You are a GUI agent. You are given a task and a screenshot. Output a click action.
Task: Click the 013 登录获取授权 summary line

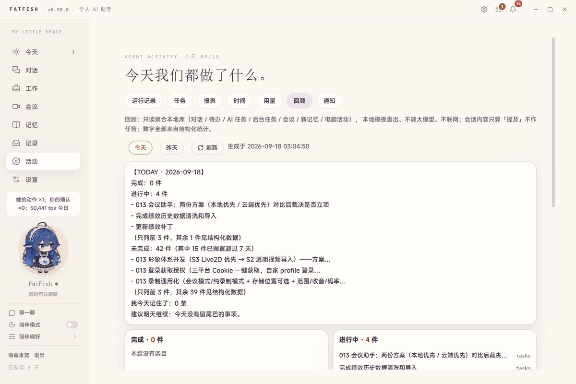[226, 270]
